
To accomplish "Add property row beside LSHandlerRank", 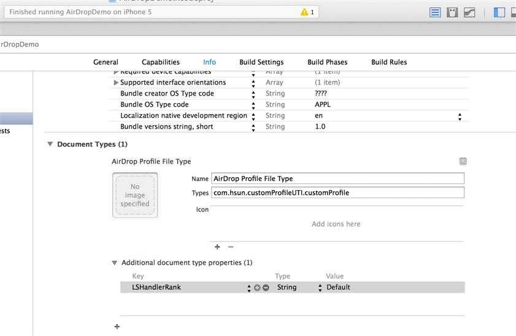I will tap(257, 288).
